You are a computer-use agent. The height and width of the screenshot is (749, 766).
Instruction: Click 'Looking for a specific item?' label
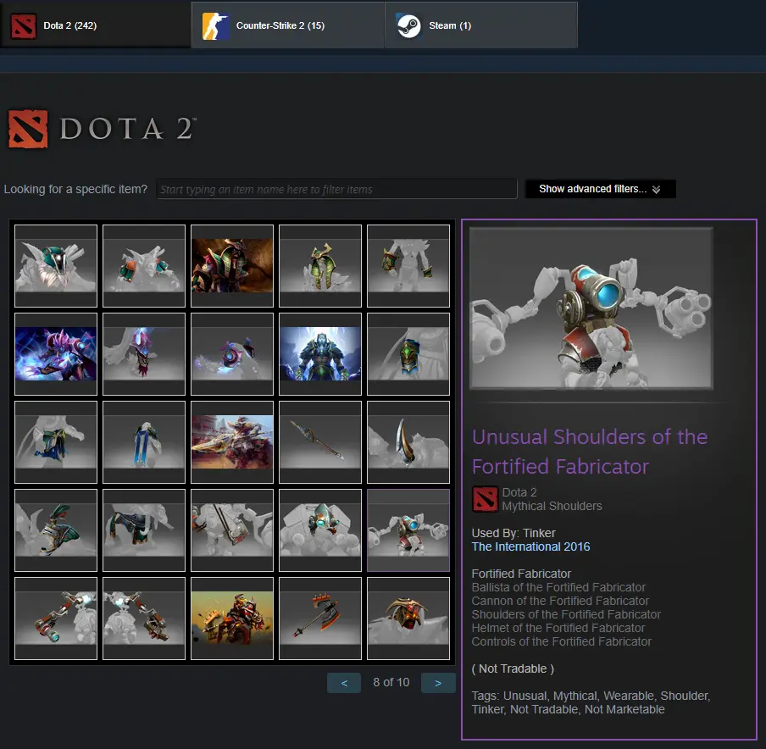coord(75,189)
